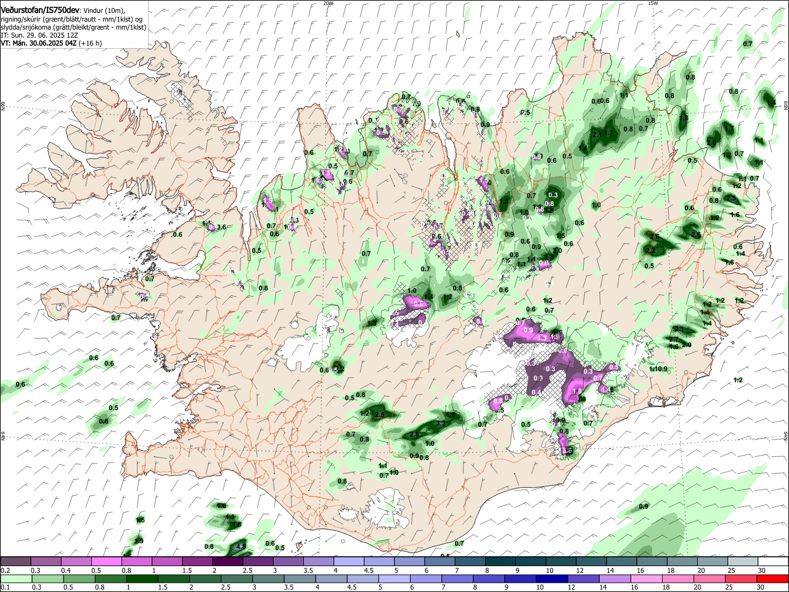789x592 pixels.
Task: Click the 2.1 precipitation value on map
Action: click(597, 134)
